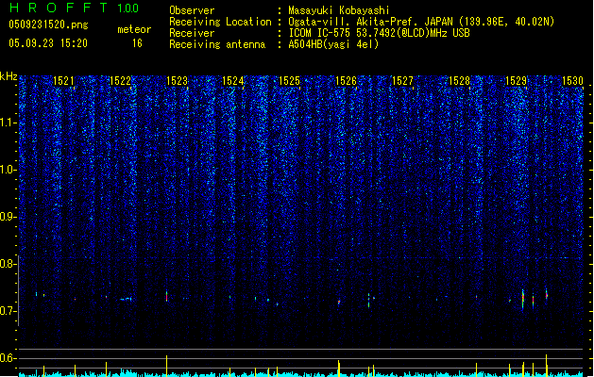The image size is (594, 377).
Task: Click the 1.0 frequency axis label
Action: pos(8,170)
